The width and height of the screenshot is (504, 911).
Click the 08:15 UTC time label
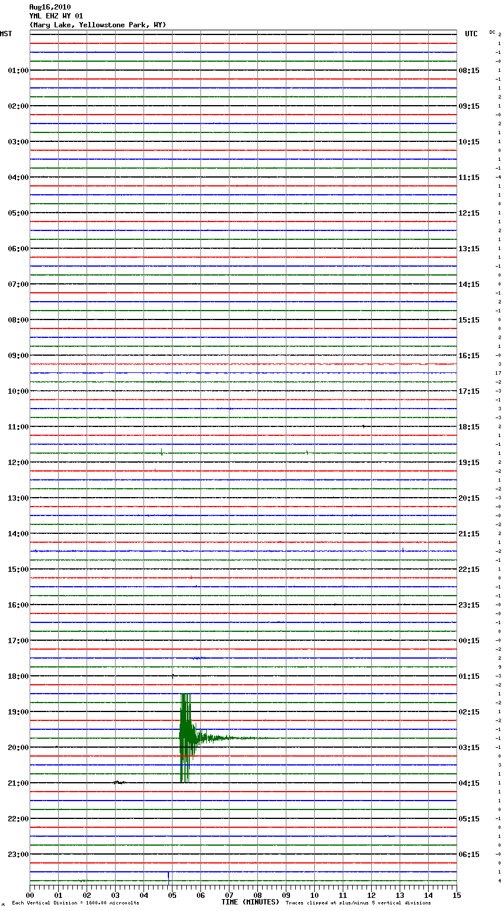469,71
